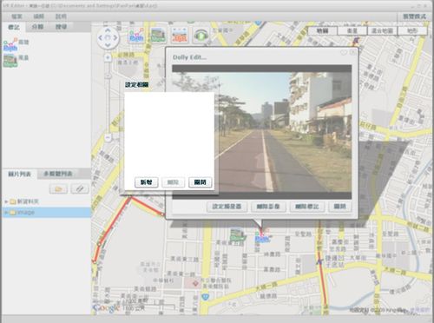Switch map to the first (bold) map type
Image resolution: width=434 pixels, height=323 pixels.
point(323,30)
